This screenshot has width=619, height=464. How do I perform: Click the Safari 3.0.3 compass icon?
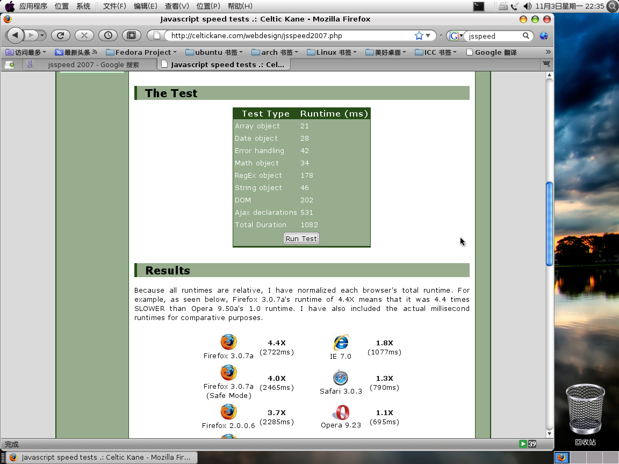(x=340, y=378)
